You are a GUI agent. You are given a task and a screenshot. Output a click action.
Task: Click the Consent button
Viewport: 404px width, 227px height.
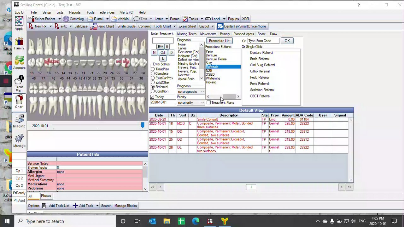pos(144,26)
